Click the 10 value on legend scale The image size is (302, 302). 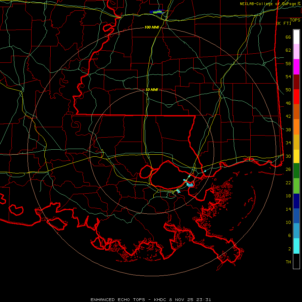pos(288,222)
